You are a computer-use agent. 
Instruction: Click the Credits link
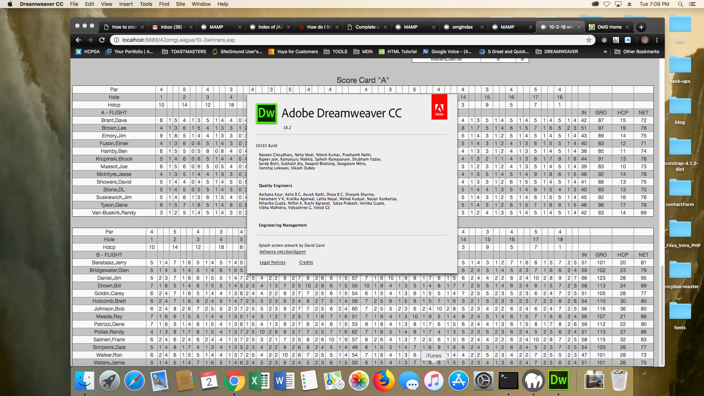[306, 262]
